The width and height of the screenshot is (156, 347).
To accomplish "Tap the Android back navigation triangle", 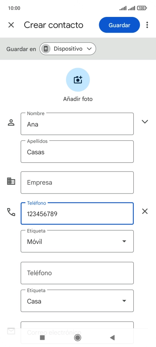I will pyautogui.click(x=113, y=337).
